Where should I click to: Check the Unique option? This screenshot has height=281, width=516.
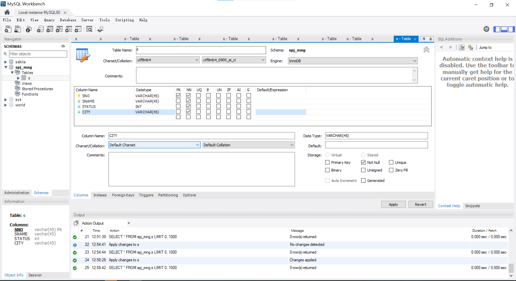pyautogui.click(x=391, y=162)
